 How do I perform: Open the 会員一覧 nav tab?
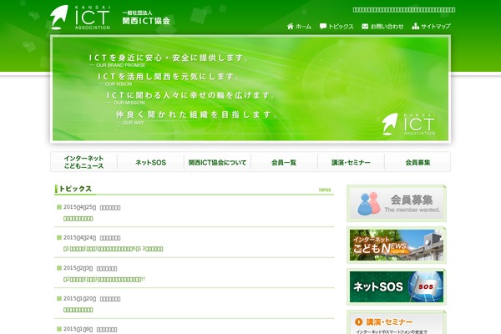[x=284, y=162]
